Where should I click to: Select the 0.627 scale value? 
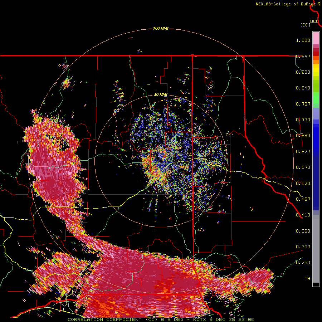(303, 152)
